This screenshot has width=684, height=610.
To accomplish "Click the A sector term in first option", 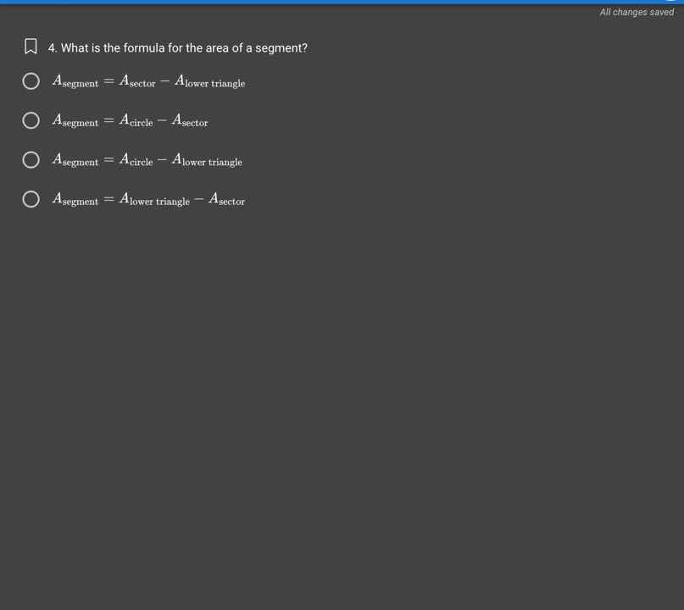I will tap(137, 81).
